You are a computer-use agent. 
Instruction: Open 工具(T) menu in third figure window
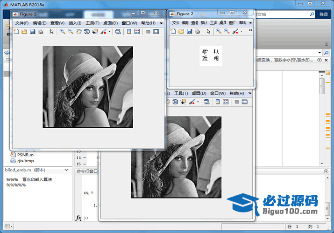[x=181, y=93]
